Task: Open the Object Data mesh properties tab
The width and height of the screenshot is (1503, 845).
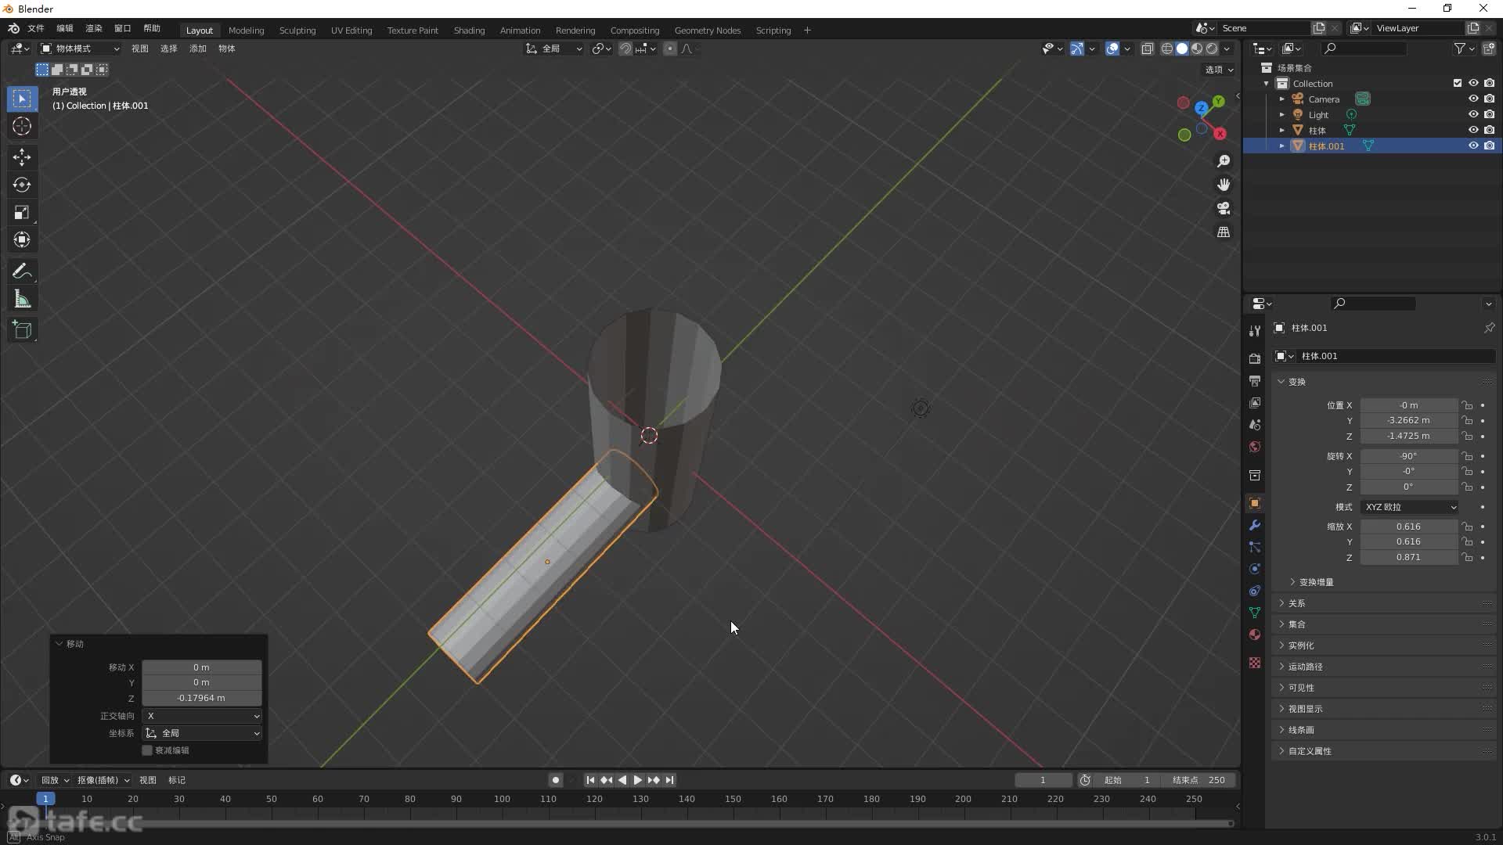Action: pos(1255,613)
